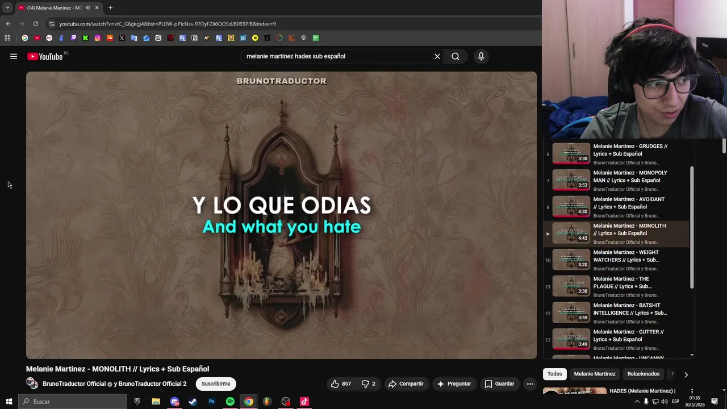Screen dimensions: 727x409
Task: Mute the tab via speaker icon
Action: [87, 8]
